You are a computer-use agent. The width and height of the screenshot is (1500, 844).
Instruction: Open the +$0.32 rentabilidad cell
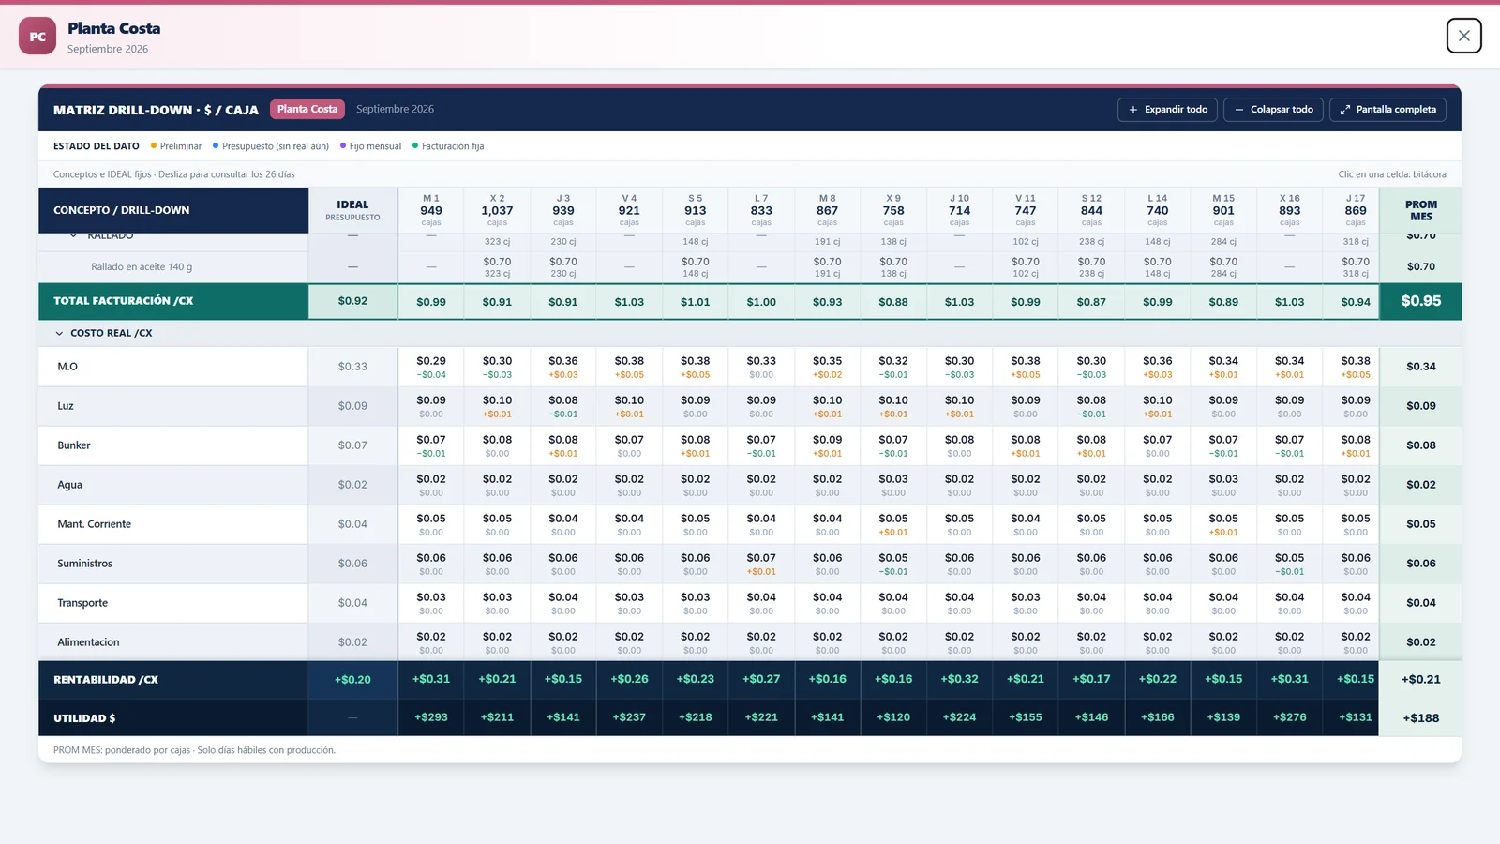959,679
